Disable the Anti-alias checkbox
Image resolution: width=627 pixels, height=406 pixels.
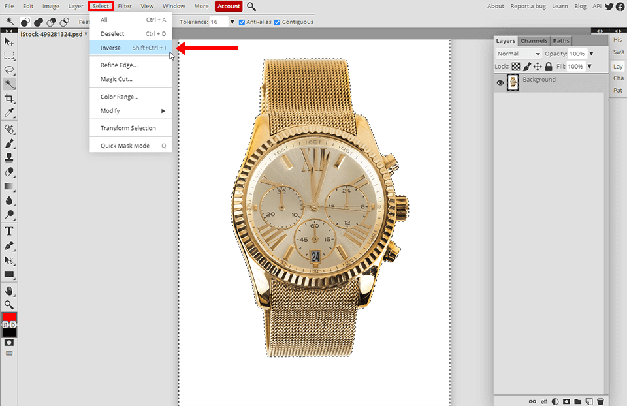(x=242, y=22)
